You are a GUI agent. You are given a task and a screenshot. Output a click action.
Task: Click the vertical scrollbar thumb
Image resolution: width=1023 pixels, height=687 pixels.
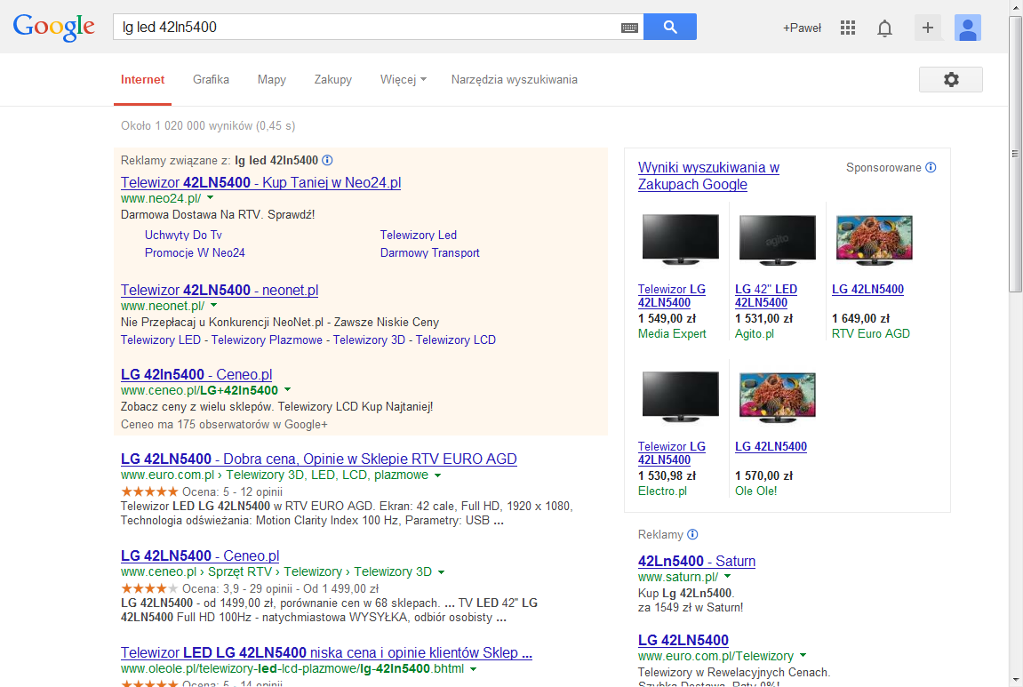(x=1015, y=154)
